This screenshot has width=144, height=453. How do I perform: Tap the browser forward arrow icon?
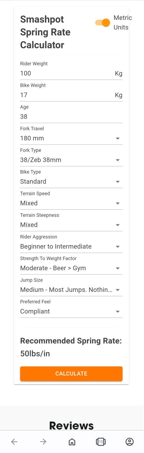[43, 441]
